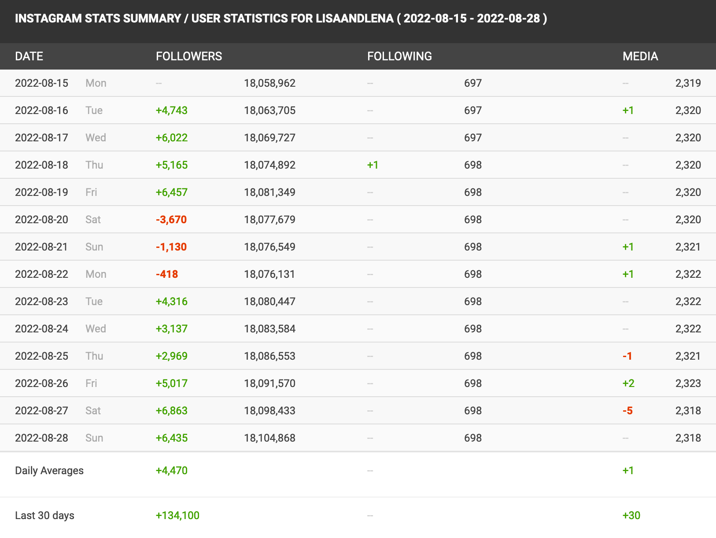Click follower change +3,137
The height and width of the screenshot is (538, 716).
click(172, 329)
